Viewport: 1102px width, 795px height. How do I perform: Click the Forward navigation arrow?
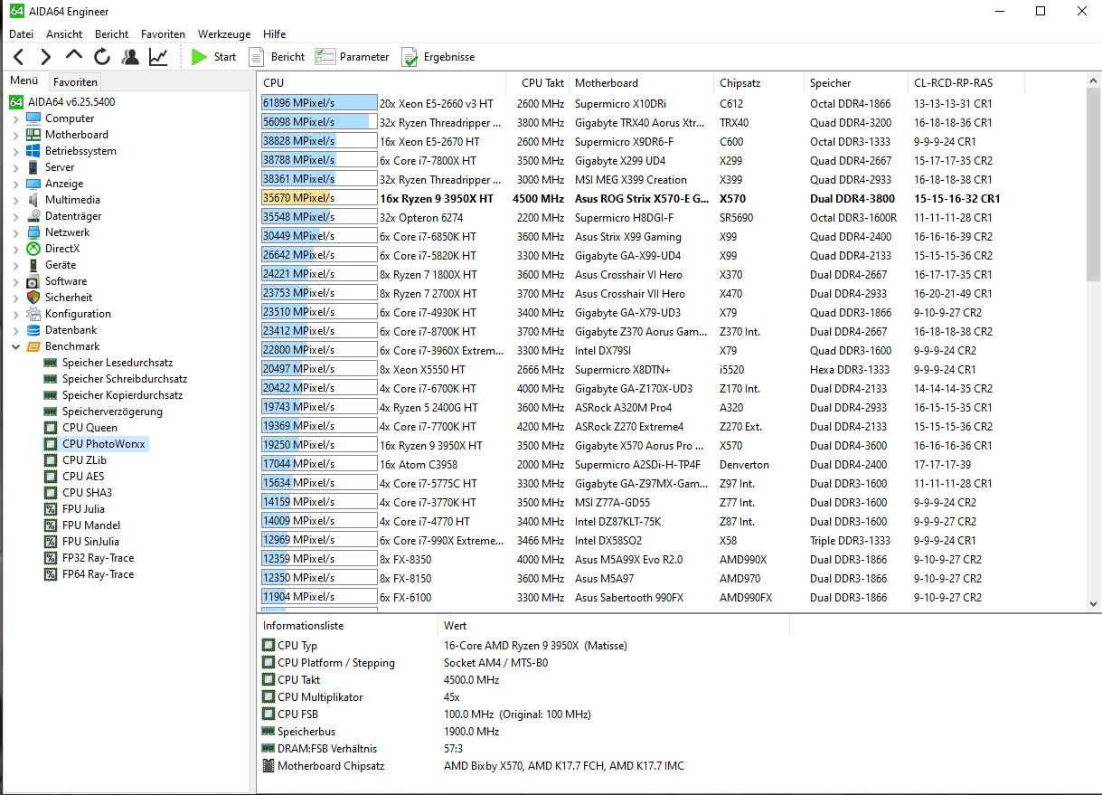tap(45, 57)
